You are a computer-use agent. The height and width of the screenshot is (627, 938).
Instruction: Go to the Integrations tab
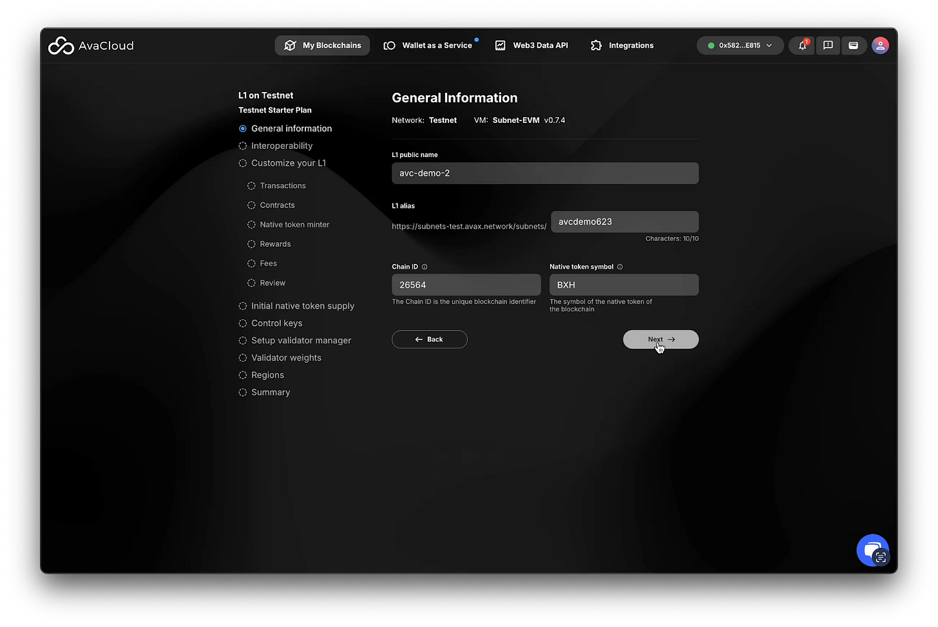click(x=622, y=46)
